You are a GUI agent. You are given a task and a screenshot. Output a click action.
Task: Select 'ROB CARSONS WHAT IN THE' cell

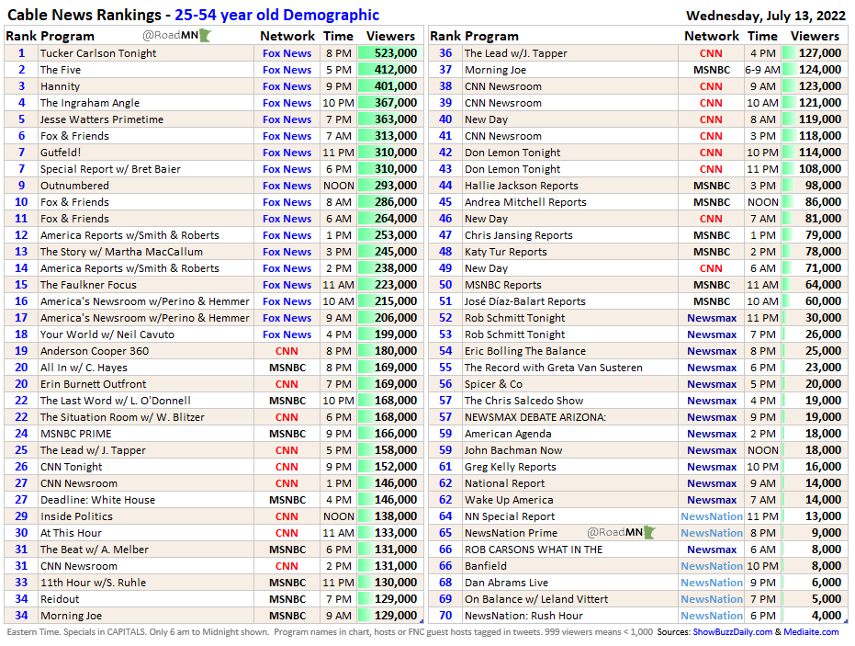click(x=570, y=550)
